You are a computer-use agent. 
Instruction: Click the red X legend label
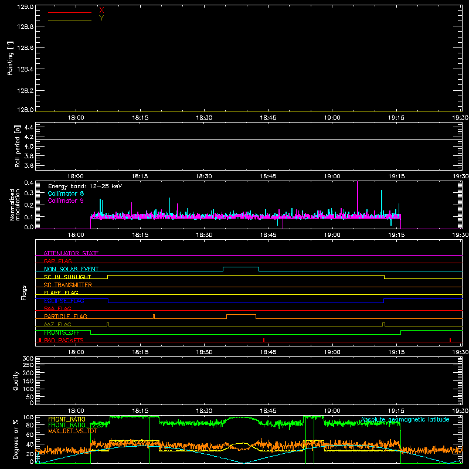tap(101, 11)
